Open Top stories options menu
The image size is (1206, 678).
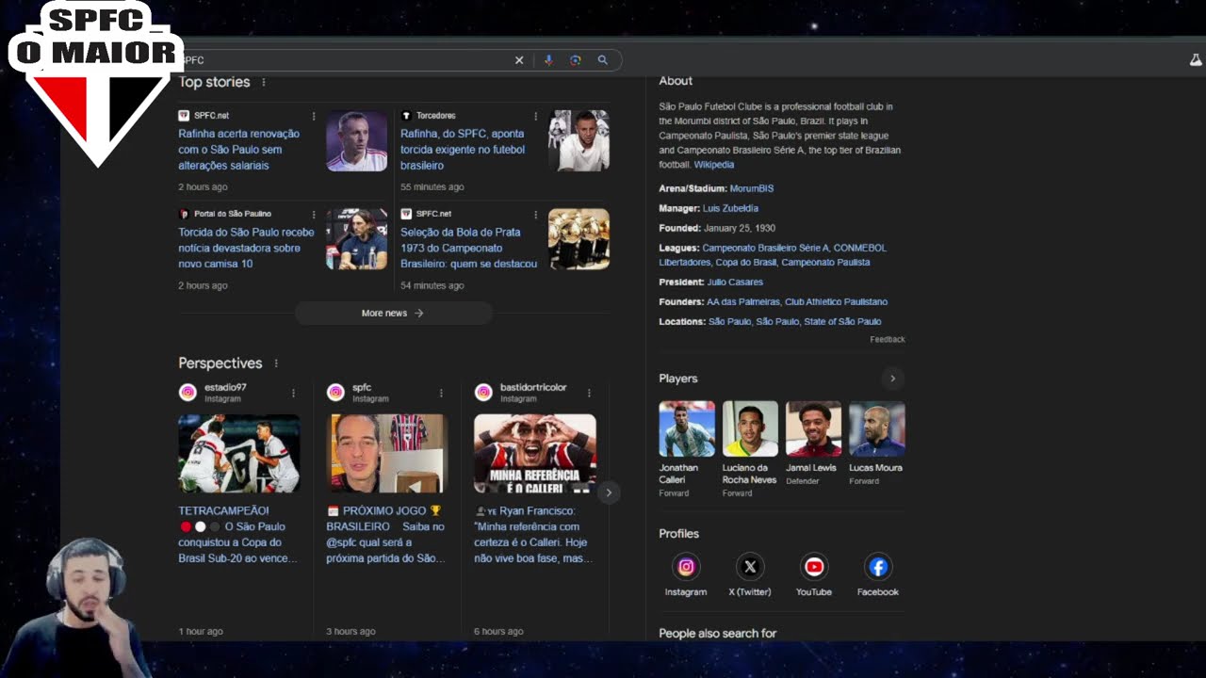tap(264, 82)
